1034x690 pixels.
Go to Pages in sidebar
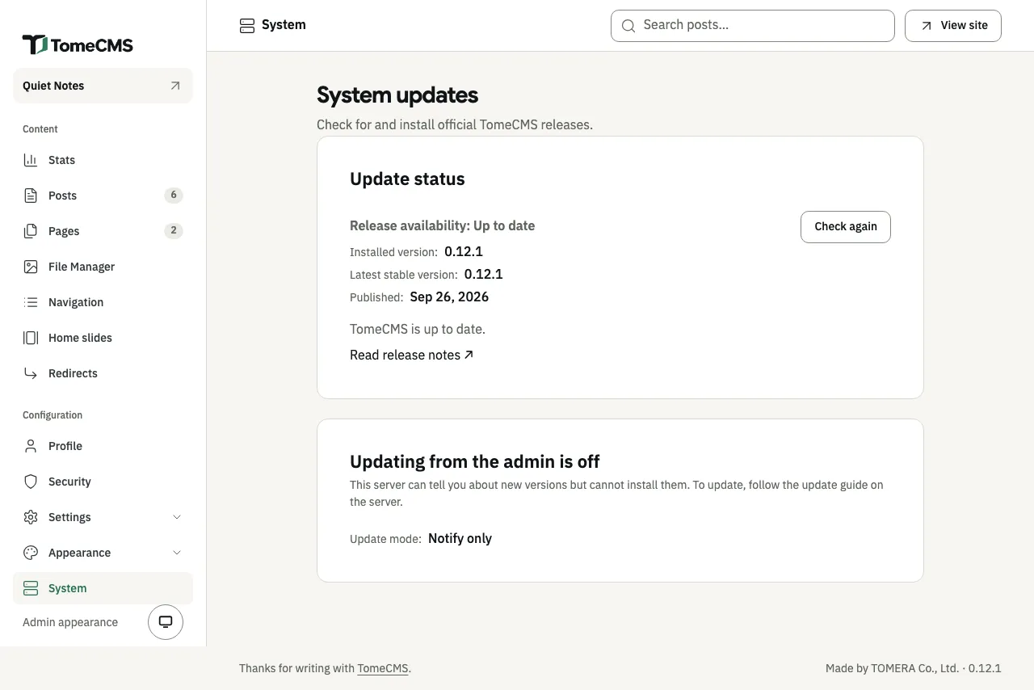(x=103, y=231)
